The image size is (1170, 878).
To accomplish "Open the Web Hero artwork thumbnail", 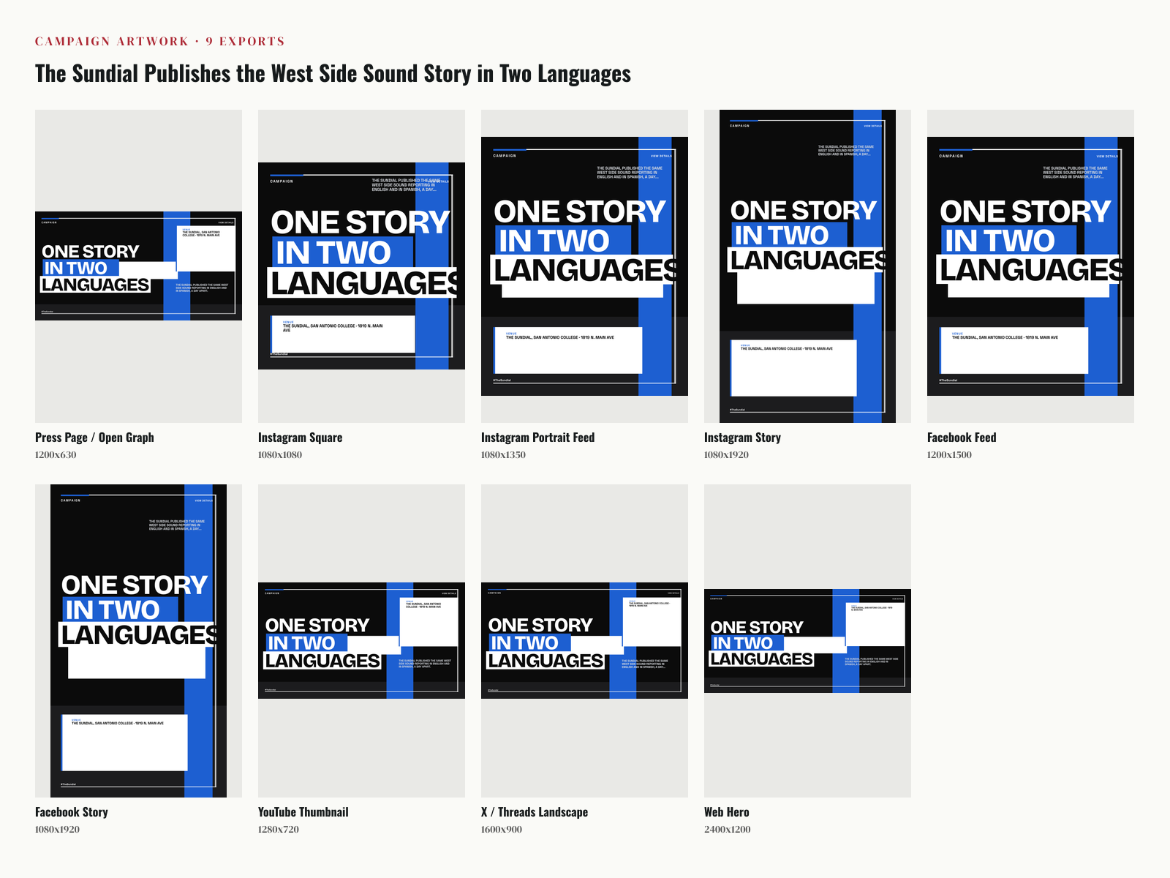I will [807, 641].
